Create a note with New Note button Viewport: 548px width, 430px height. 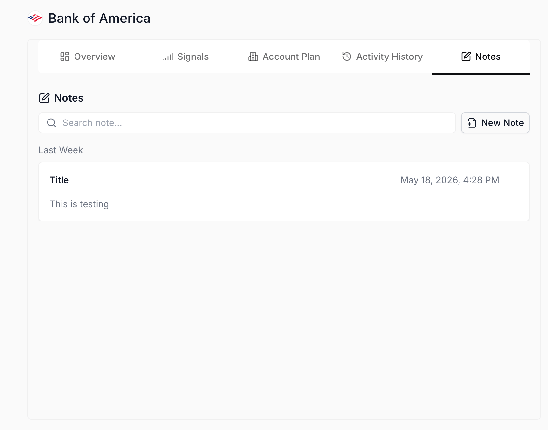(495, 123)
